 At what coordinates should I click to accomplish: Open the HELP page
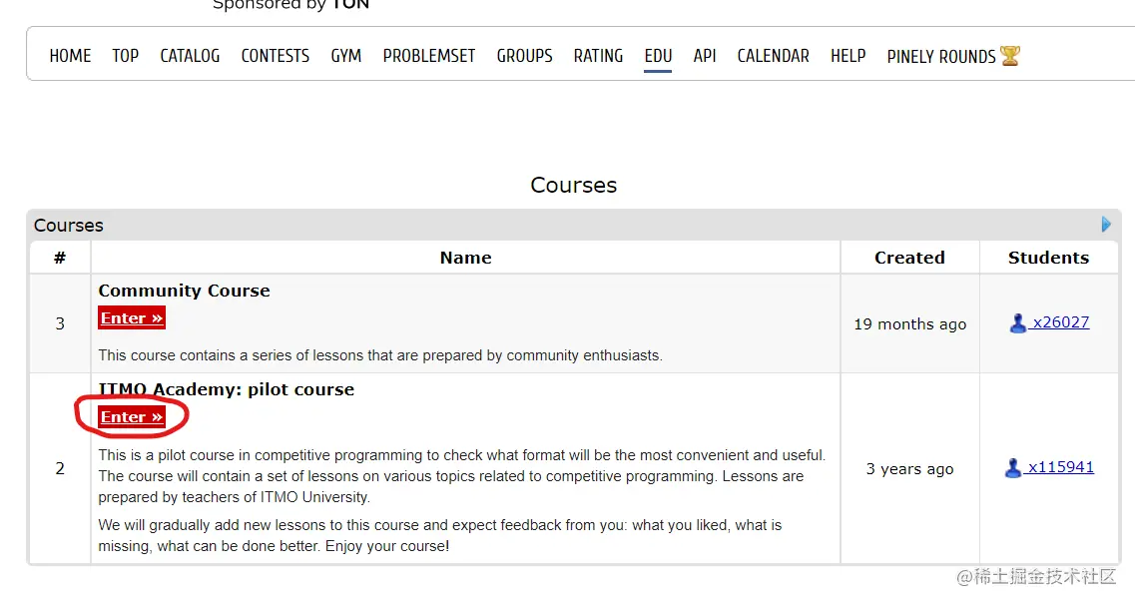[x=849, y=56]
